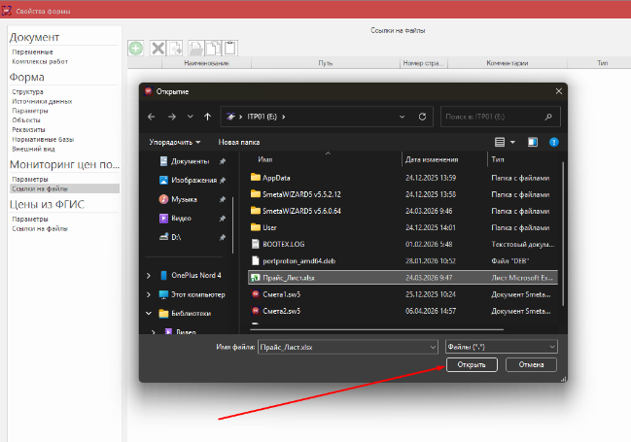The width and height of the screenshot is (631, 442).
Task: Open the help icon in dialog
Action: [x=553, y=142]
